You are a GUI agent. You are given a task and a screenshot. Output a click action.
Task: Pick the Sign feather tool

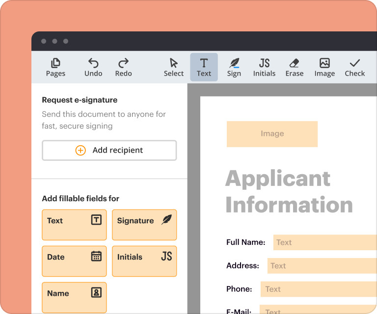tap(234, 67)
